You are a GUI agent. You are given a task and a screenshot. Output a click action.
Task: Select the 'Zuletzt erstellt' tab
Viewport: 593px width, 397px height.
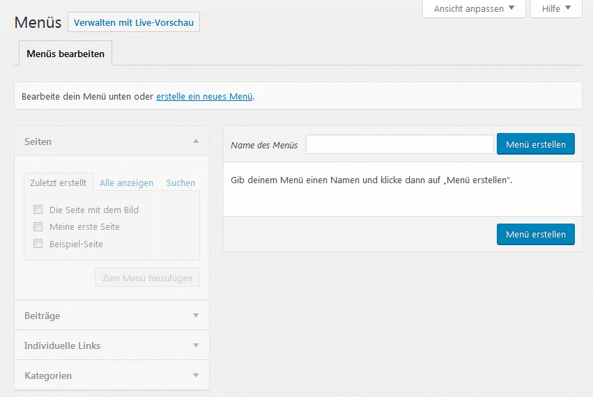tap(58, 182)
